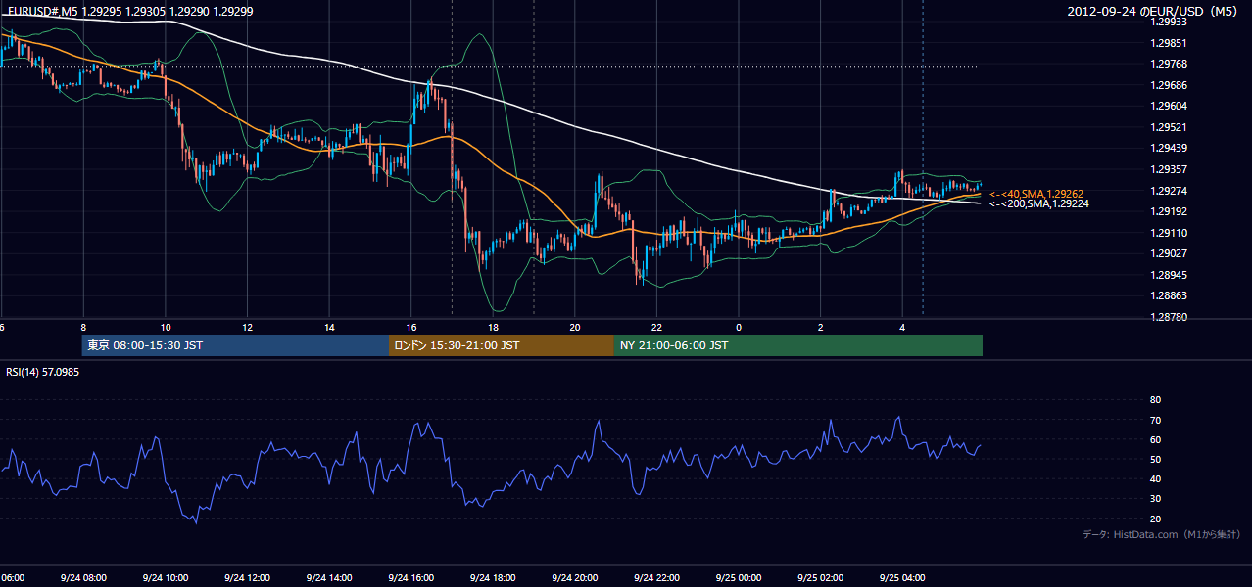1252x587 pixels.
Task: Click price axis label 1.29027
Action: pos(1168,253)
